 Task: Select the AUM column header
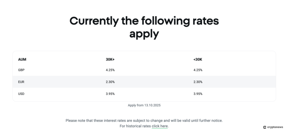22,59
